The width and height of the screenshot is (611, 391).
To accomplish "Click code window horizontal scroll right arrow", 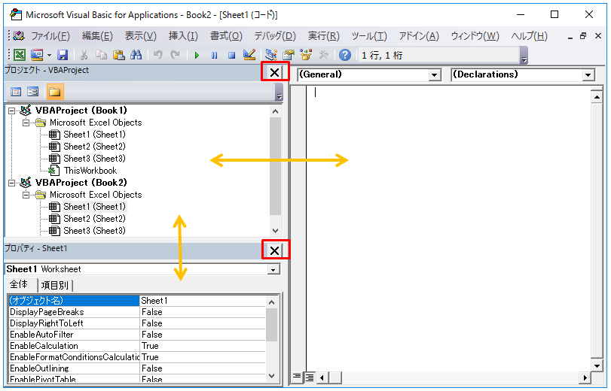I will [x=585, y=377].
